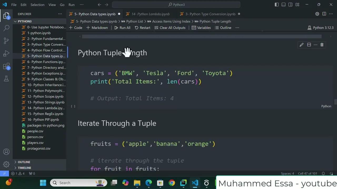
Task: Run All cells in the notebook
Action: click(122, 28)
